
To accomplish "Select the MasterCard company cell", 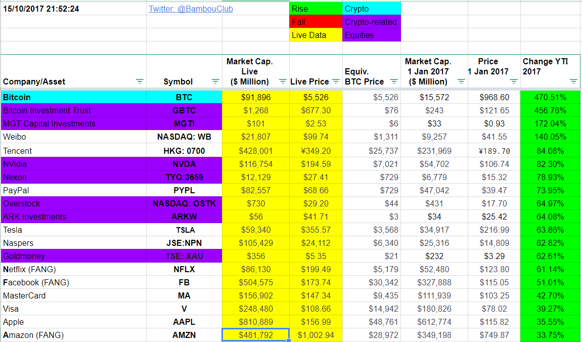I will pyautogui.click(x=73, y=295).
